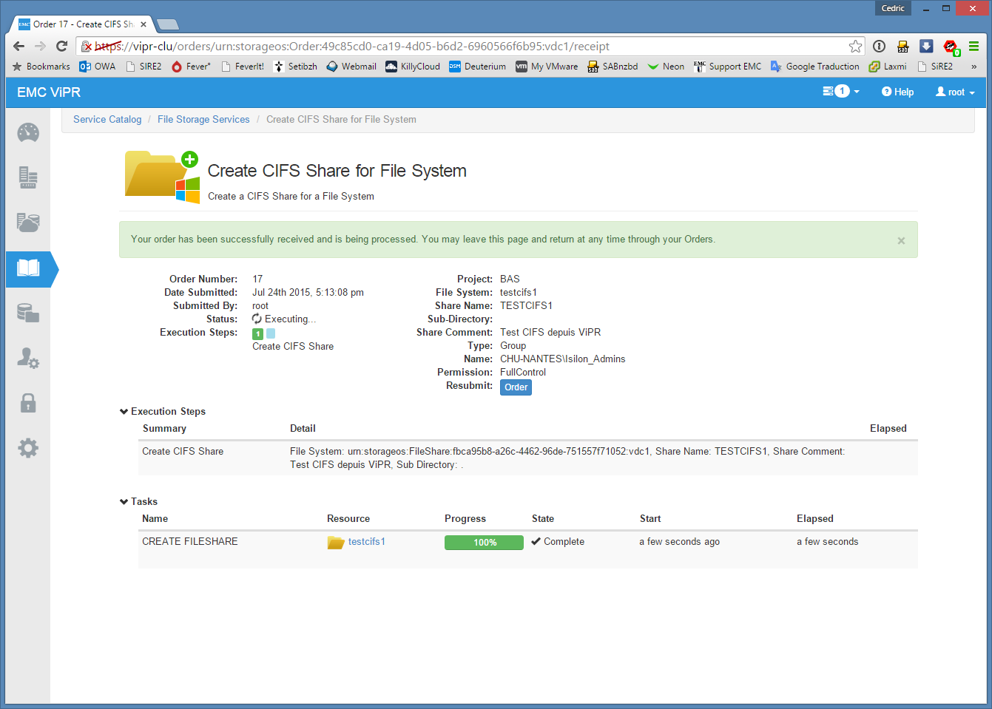Bookmark page with the star icon
The height and width of the screenshot is (709, 992).
[x=855, y=47]
